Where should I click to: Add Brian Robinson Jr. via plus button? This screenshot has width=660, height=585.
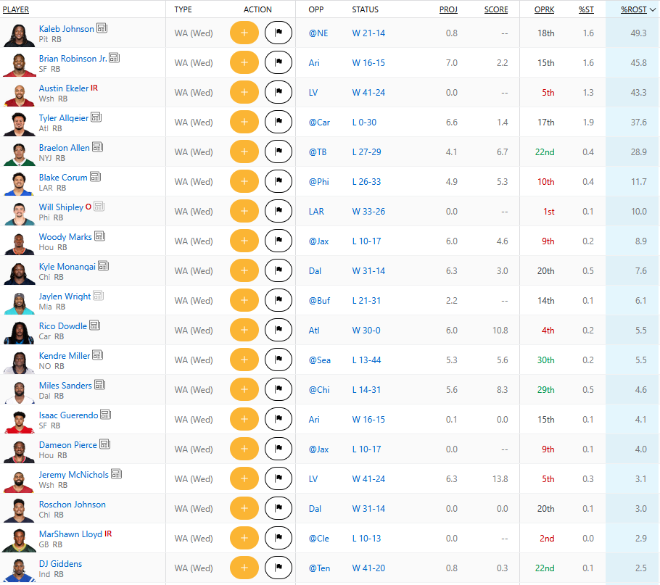pyautogui.click(x=244, y=62)
